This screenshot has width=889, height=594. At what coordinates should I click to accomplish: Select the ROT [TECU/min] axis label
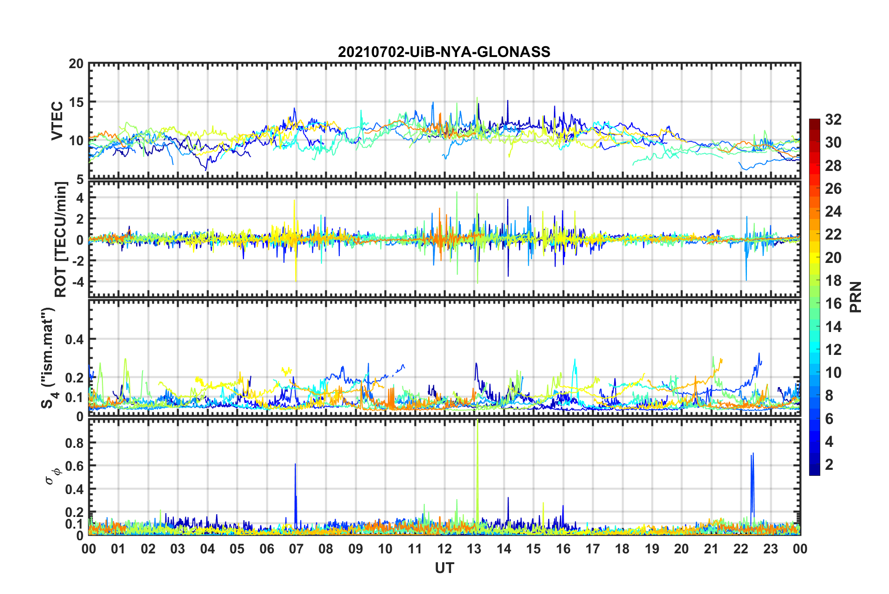(x=61, y=240)
